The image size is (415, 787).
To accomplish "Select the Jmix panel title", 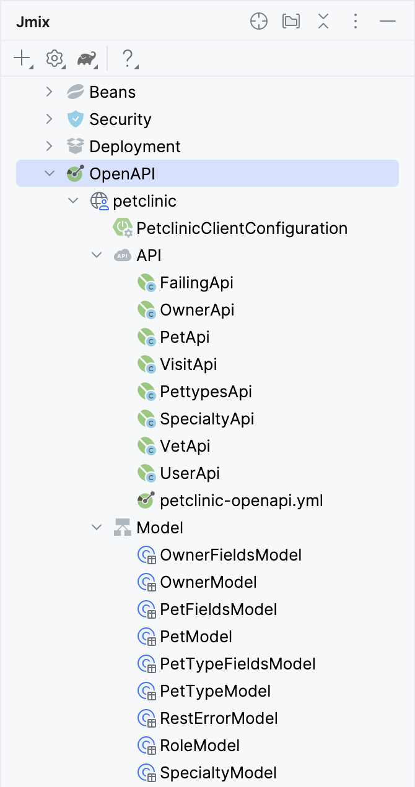I will tap(33, 23).
